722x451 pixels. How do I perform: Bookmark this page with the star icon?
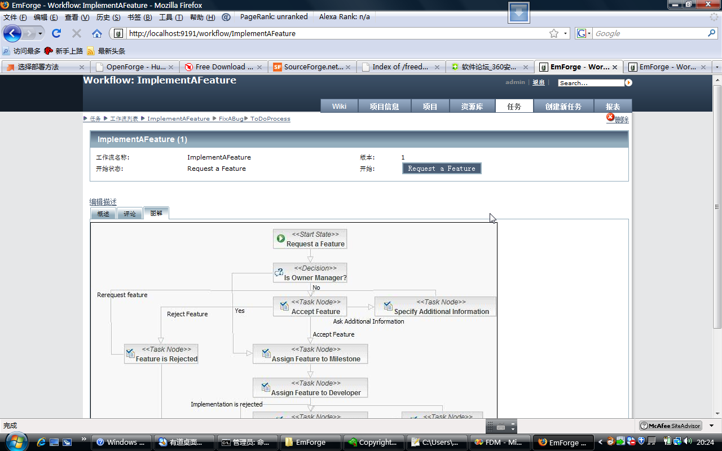(x=554, y=33)
